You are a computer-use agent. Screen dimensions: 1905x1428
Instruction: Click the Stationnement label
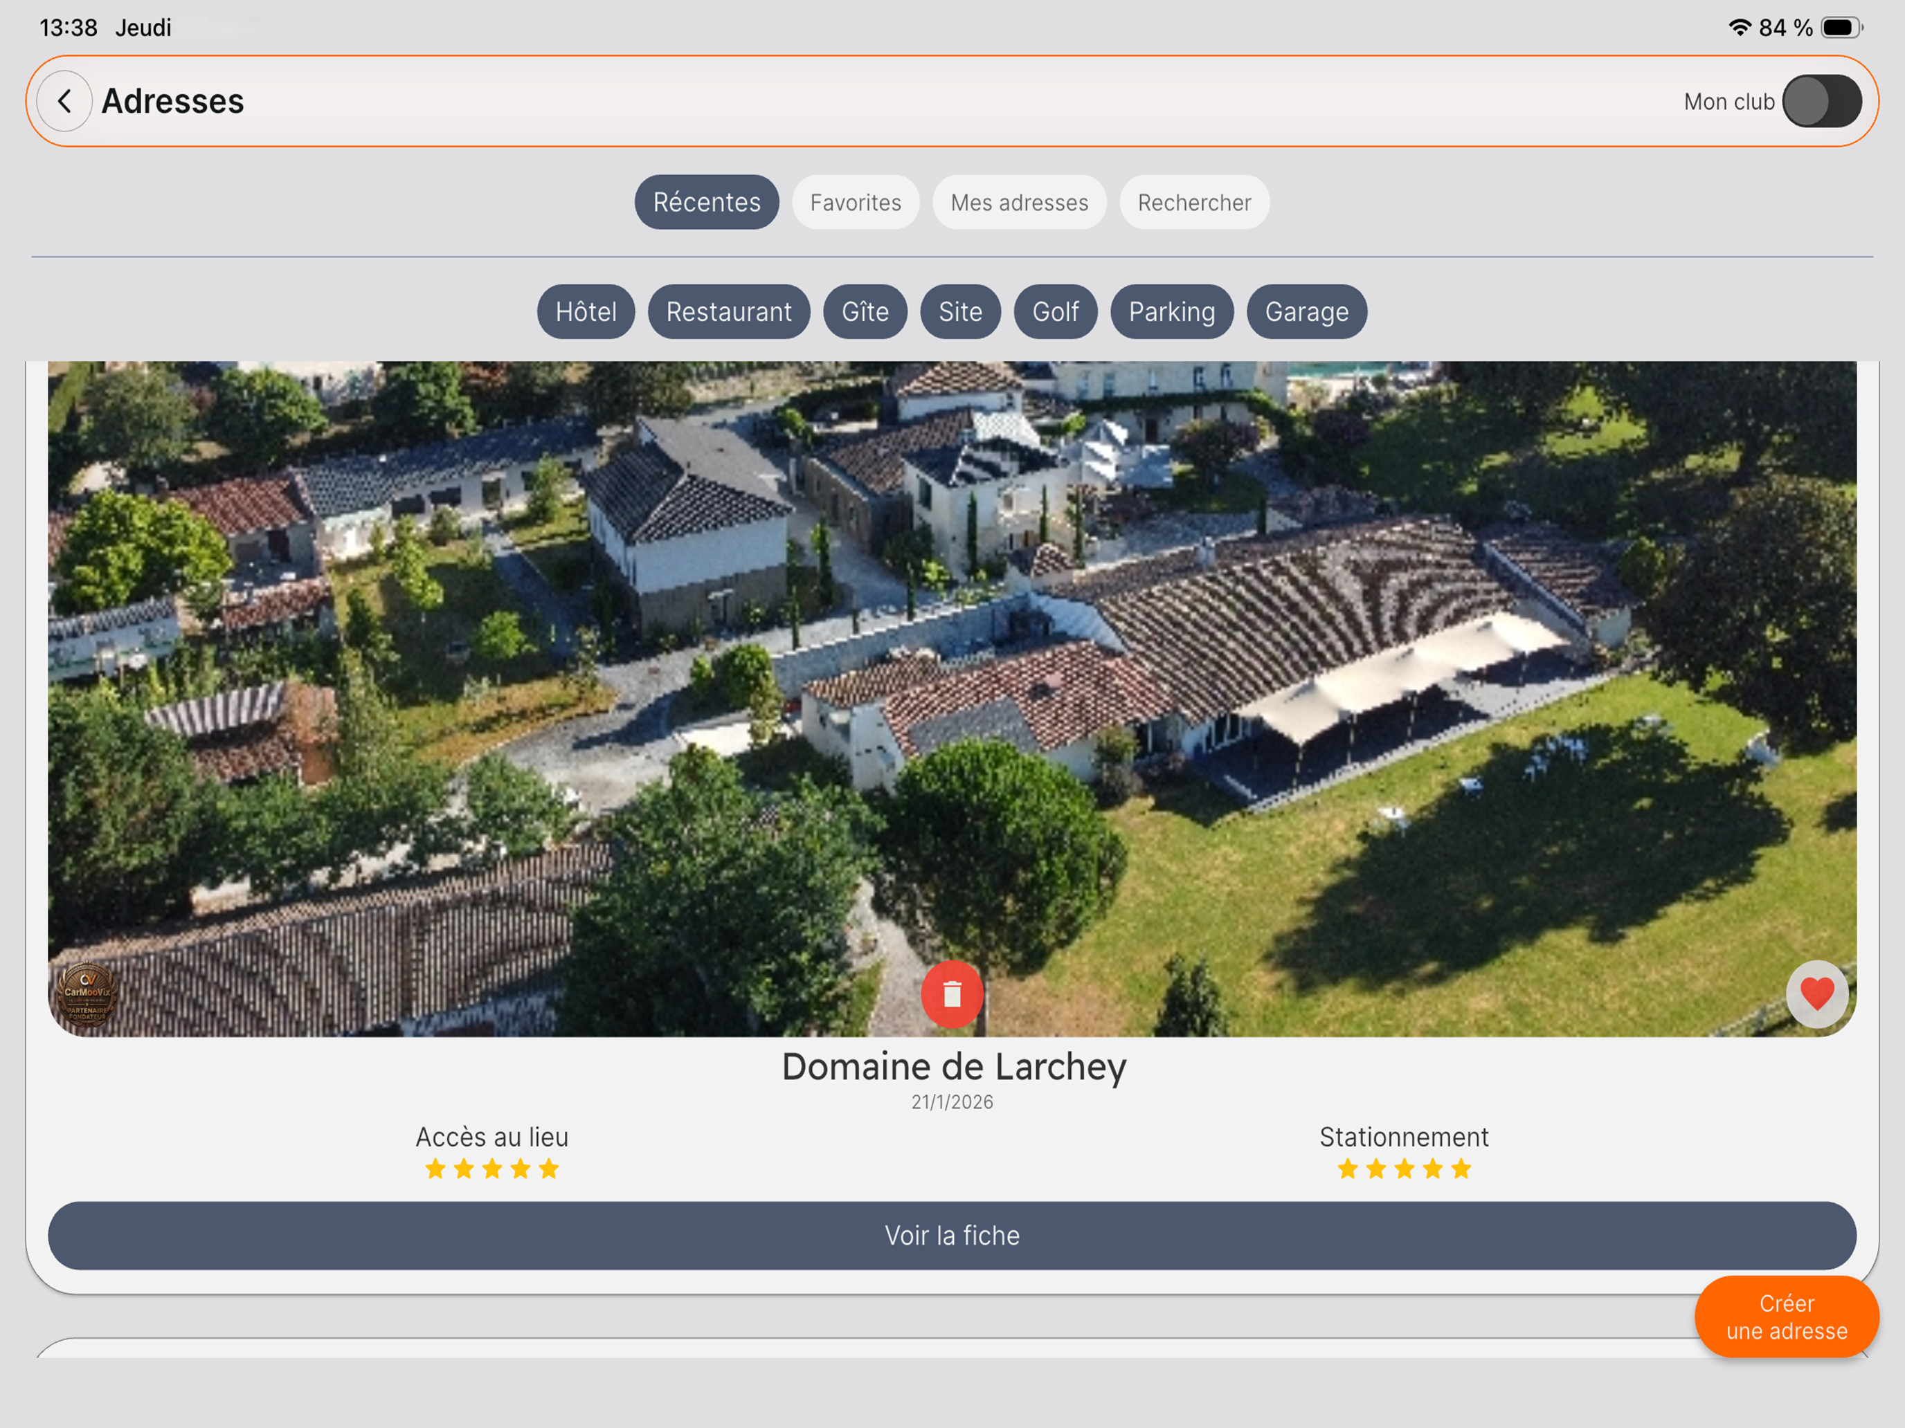click(1405, 1137)
